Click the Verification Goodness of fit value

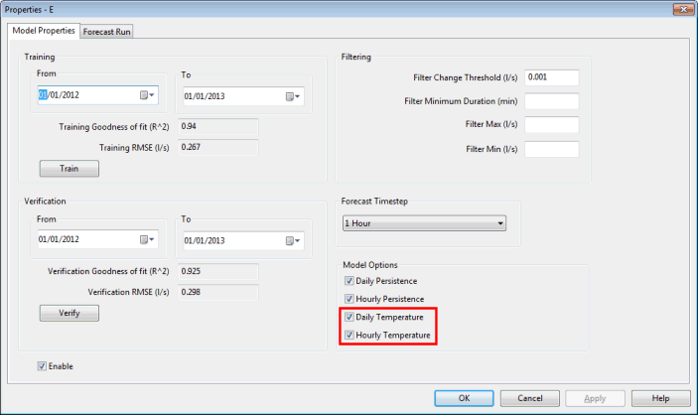click(218, 272)
